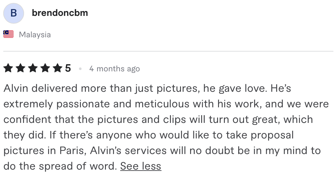Click the Malaysia flag icon
Viewport: 336px width, 179px height.
click(x=8, y=34)
